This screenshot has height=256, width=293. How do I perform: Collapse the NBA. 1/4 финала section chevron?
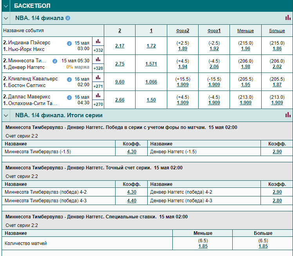click(x=6, y=18)
